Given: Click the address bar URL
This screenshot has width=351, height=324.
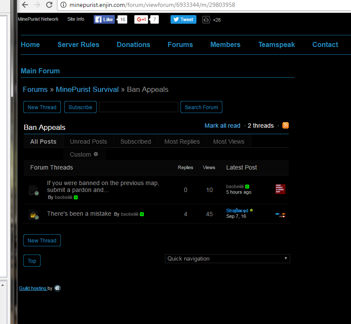Looking at the screenshot, I should [x=152, y=5].
